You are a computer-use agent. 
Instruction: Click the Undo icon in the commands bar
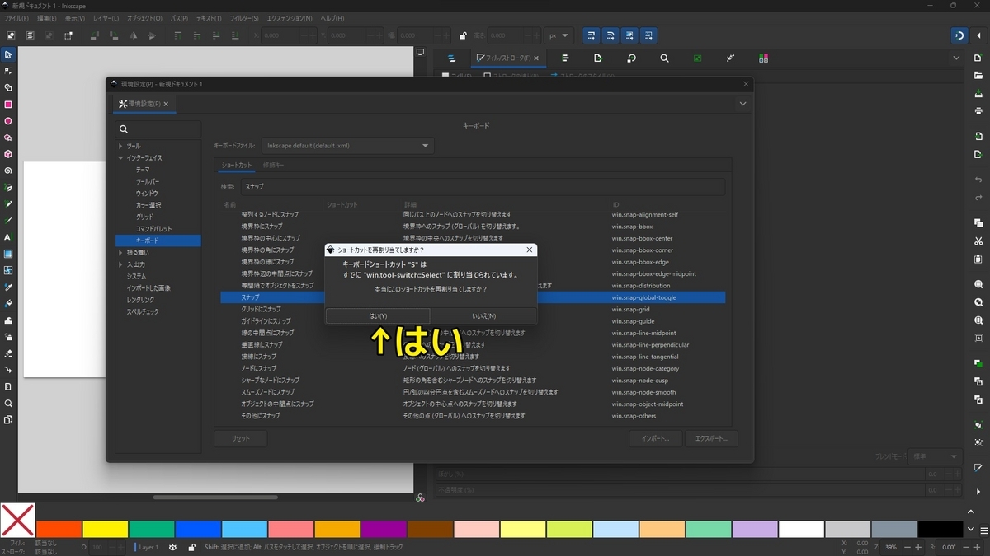point(978,180)
